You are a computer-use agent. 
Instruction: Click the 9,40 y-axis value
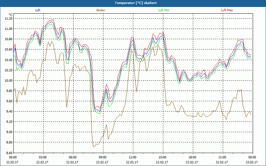tap(9, 112)
